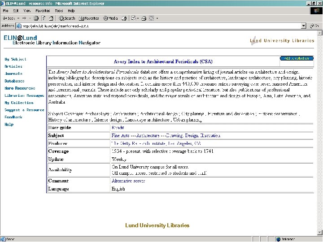Click the Lund University Libraries header logo

click(x=282, y=40)
